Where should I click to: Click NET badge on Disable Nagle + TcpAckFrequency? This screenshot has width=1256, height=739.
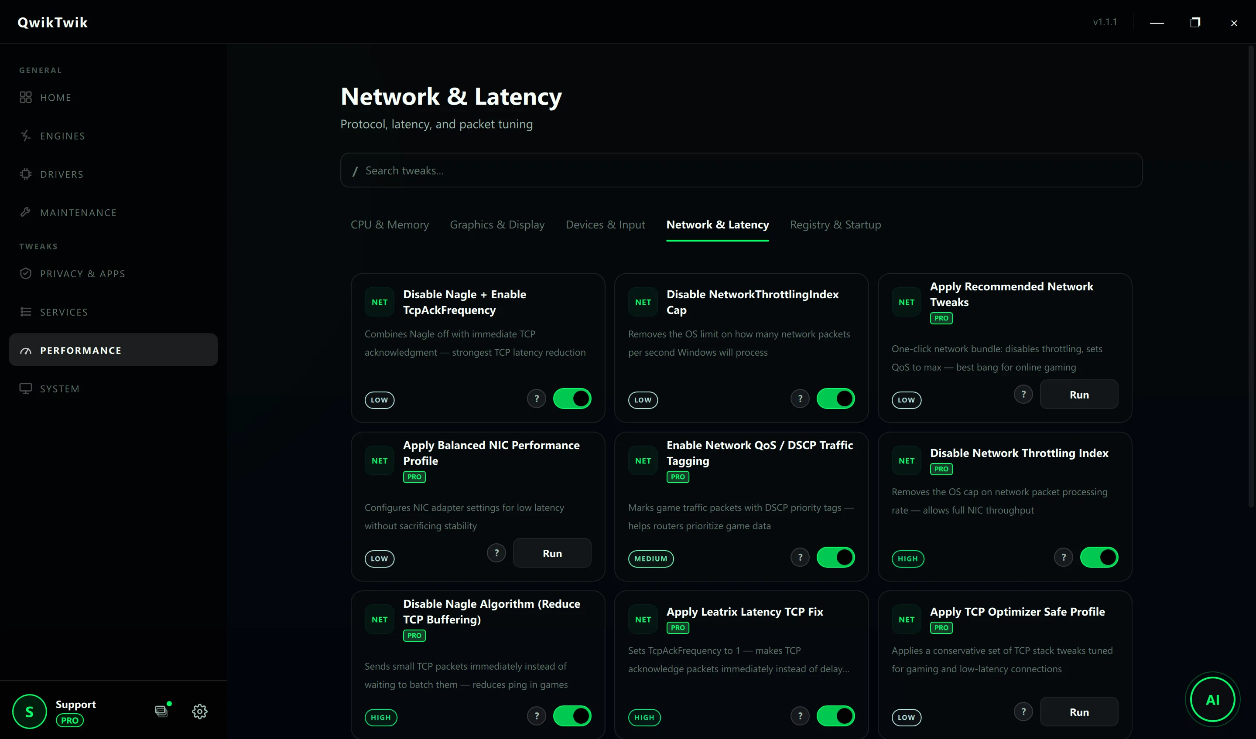click(379, 302)
